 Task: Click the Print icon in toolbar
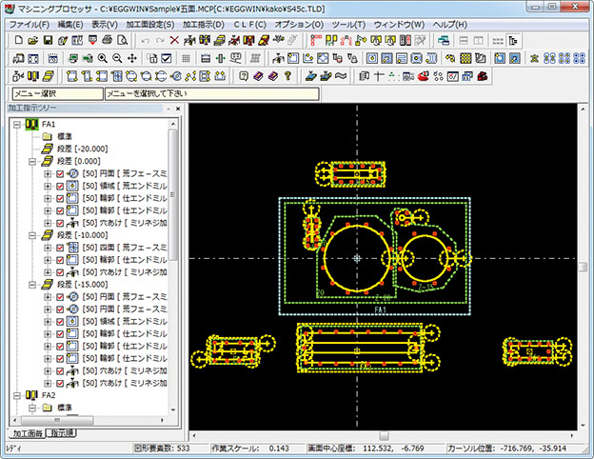108,40
